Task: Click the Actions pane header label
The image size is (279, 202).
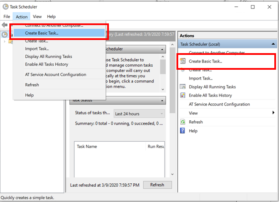Action: pyautogui.click(x=187, y=36)
